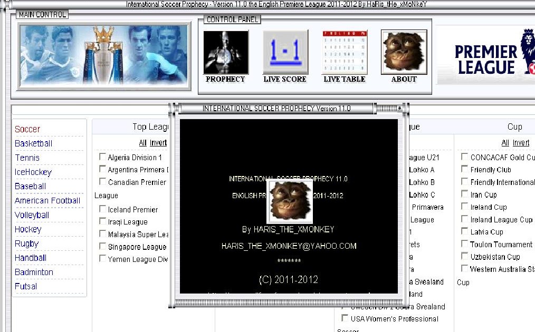535x332 pixels.
Task: Select the Iceland Premier checkbox
Action: coord(102,209)
